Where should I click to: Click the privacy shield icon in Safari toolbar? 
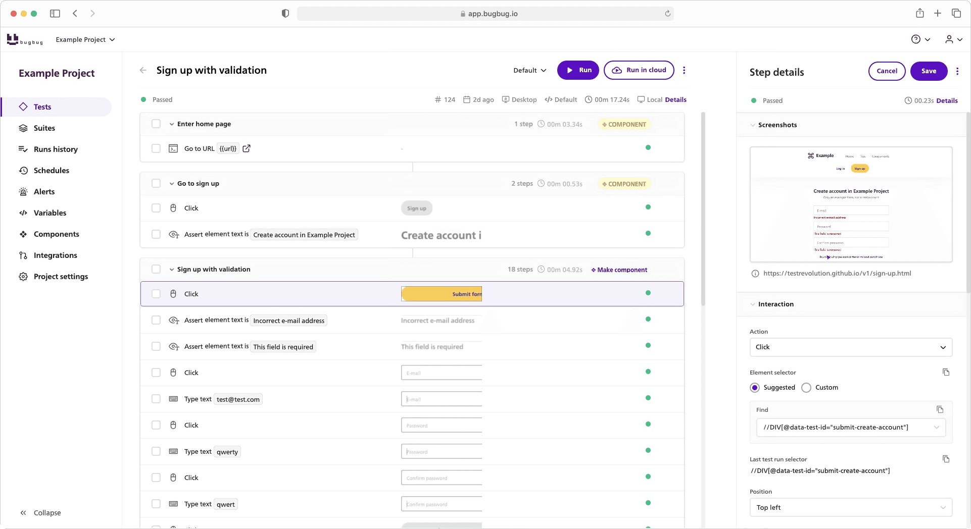tap(285, 14)
